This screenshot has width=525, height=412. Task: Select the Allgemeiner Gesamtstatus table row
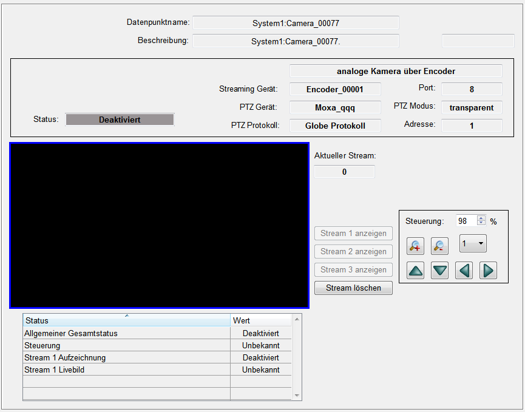tap(126, 333)
